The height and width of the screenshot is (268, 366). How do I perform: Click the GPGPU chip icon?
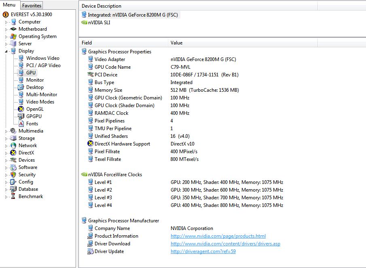coord(21,116)
